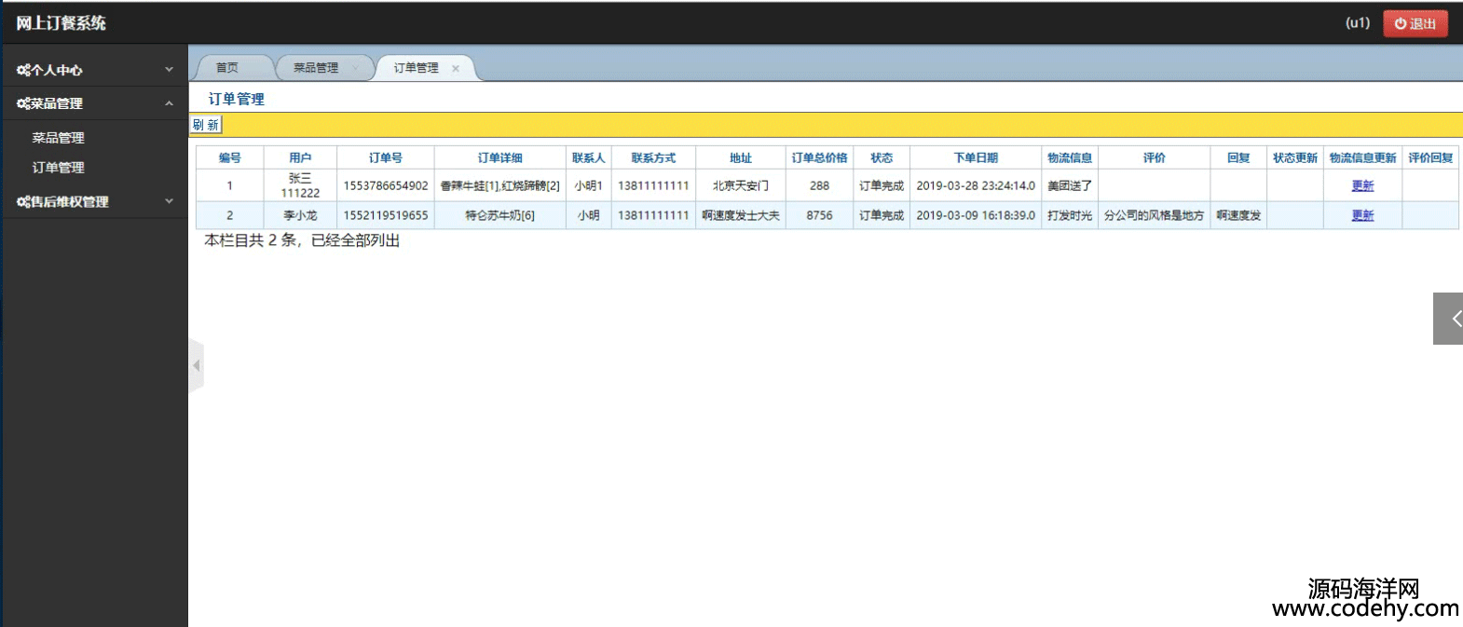Collapse the sidebar using the left arrow handle
The width and height of the screenshot is (1463, 627).
pyautogui.click(x=196, y=365)
